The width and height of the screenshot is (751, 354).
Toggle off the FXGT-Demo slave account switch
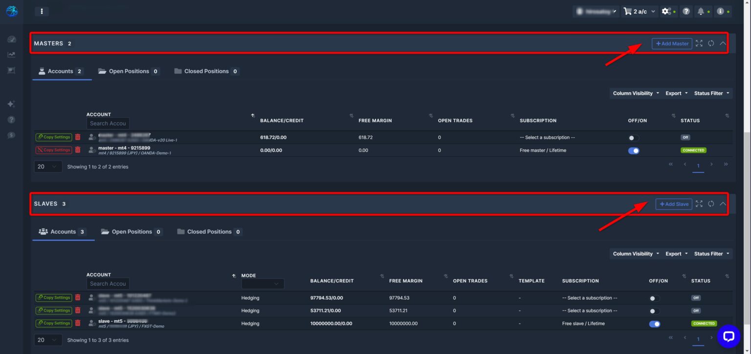(x=654, y=324)
